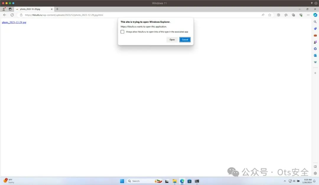Image resolution: width=319 pixels, height=185 pixels.
Task: Cancel the open Windows Explorer prompt
Action: coord(185,39)
